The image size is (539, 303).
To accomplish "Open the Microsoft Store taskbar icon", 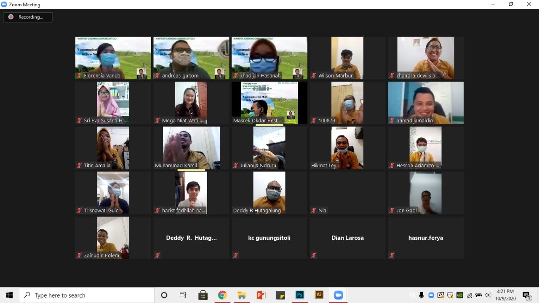I will [203, 295].
